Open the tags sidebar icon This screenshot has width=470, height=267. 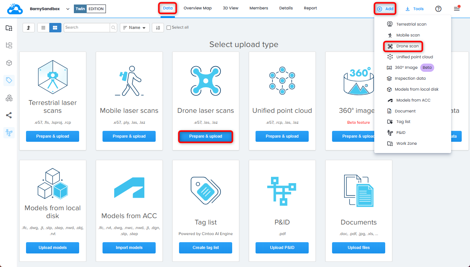pos(9,80)
